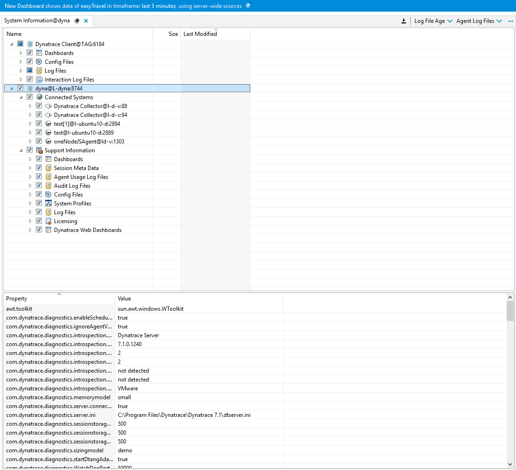
Task: Uncheck the Session Meta Data checkbox
Action: click(39, 168)
